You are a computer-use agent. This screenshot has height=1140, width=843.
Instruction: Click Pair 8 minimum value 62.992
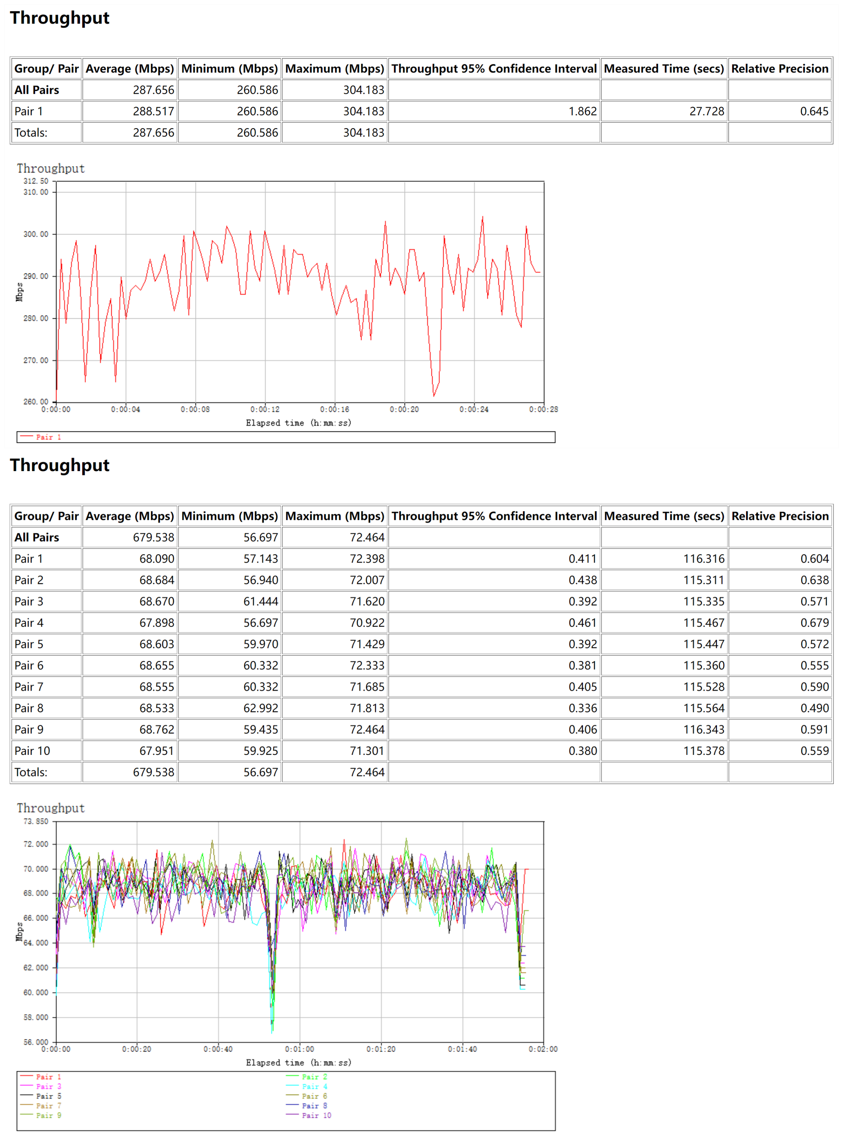[x=260, y=708]
